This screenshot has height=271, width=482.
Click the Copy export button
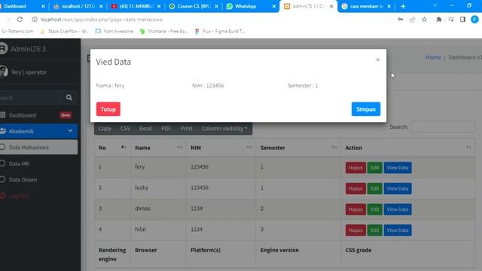[x=105, y=129]
